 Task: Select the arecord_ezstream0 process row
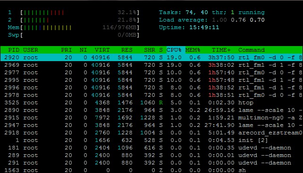(x=151, y=133)
